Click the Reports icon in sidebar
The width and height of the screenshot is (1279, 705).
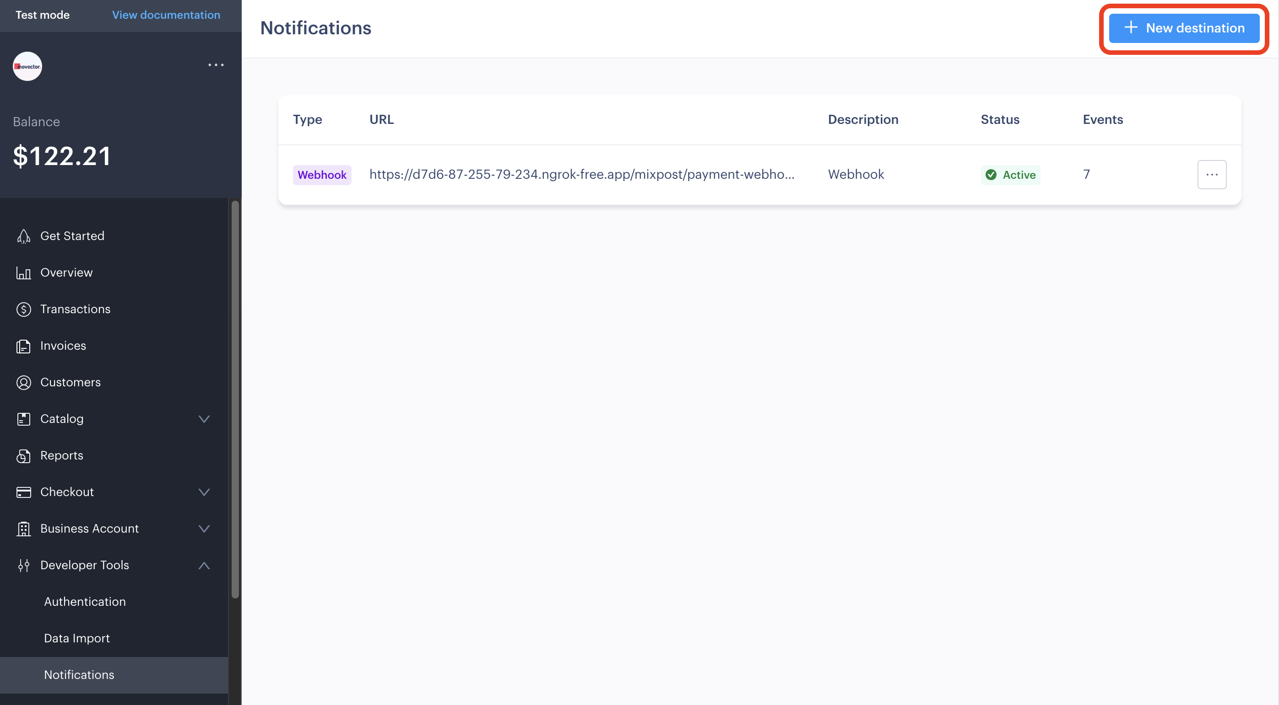[23, 456]
